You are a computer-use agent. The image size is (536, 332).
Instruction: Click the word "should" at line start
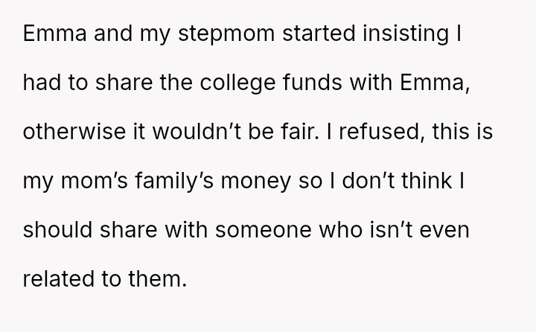[x=58, y=230]
